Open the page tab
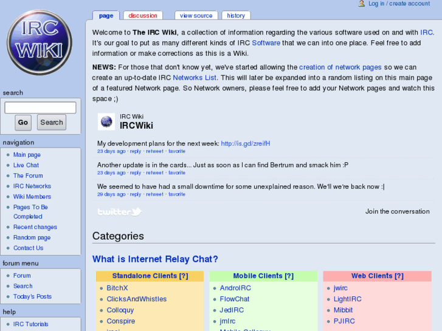This screenshot has height=331, width=442. [106, 16]
